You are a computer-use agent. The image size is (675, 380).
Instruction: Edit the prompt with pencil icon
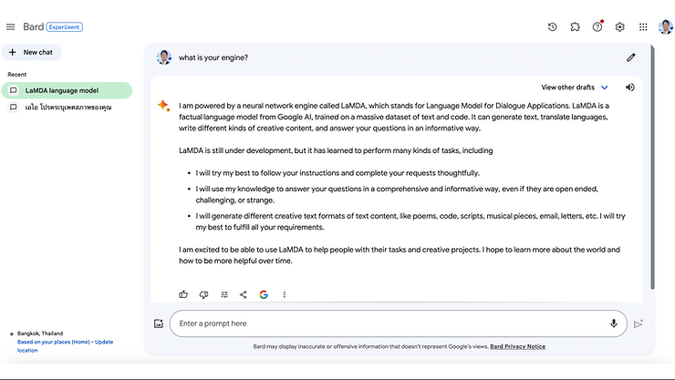coord(630,57)
